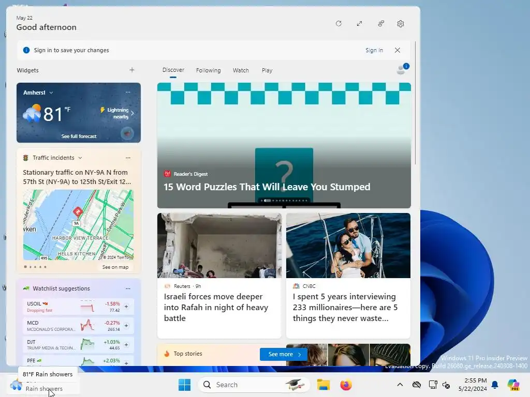This screenshot has height=397, width=530.
Task: Click See on map button
Action: click(115, 267)
